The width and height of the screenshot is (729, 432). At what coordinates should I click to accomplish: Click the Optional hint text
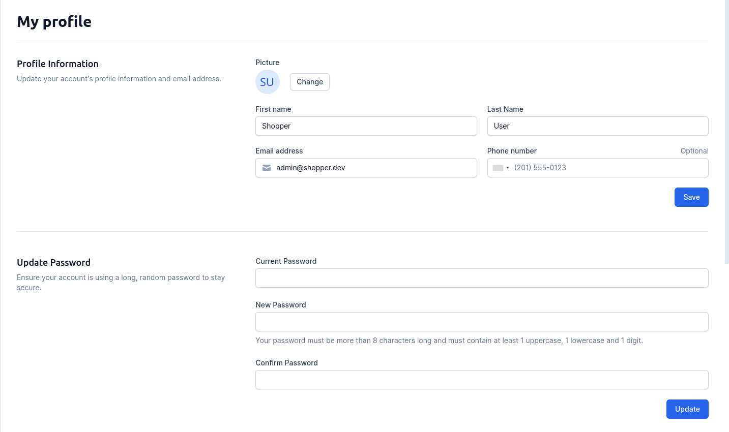coord(694,151)
